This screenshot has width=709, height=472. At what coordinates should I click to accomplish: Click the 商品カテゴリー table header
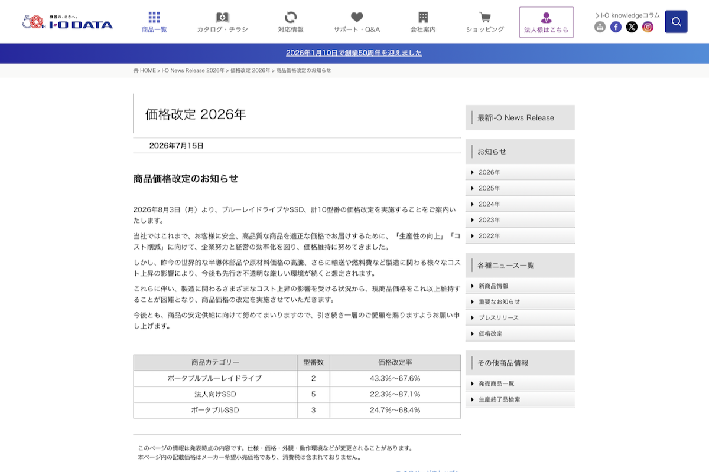[215, 362]
